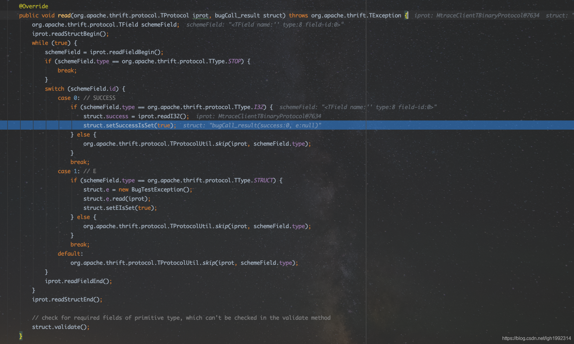Image resolution: width=574 pixels, height=344 pixels.
Task: Click the iprot.readStructBegin() call
Action: coord(70,34)
